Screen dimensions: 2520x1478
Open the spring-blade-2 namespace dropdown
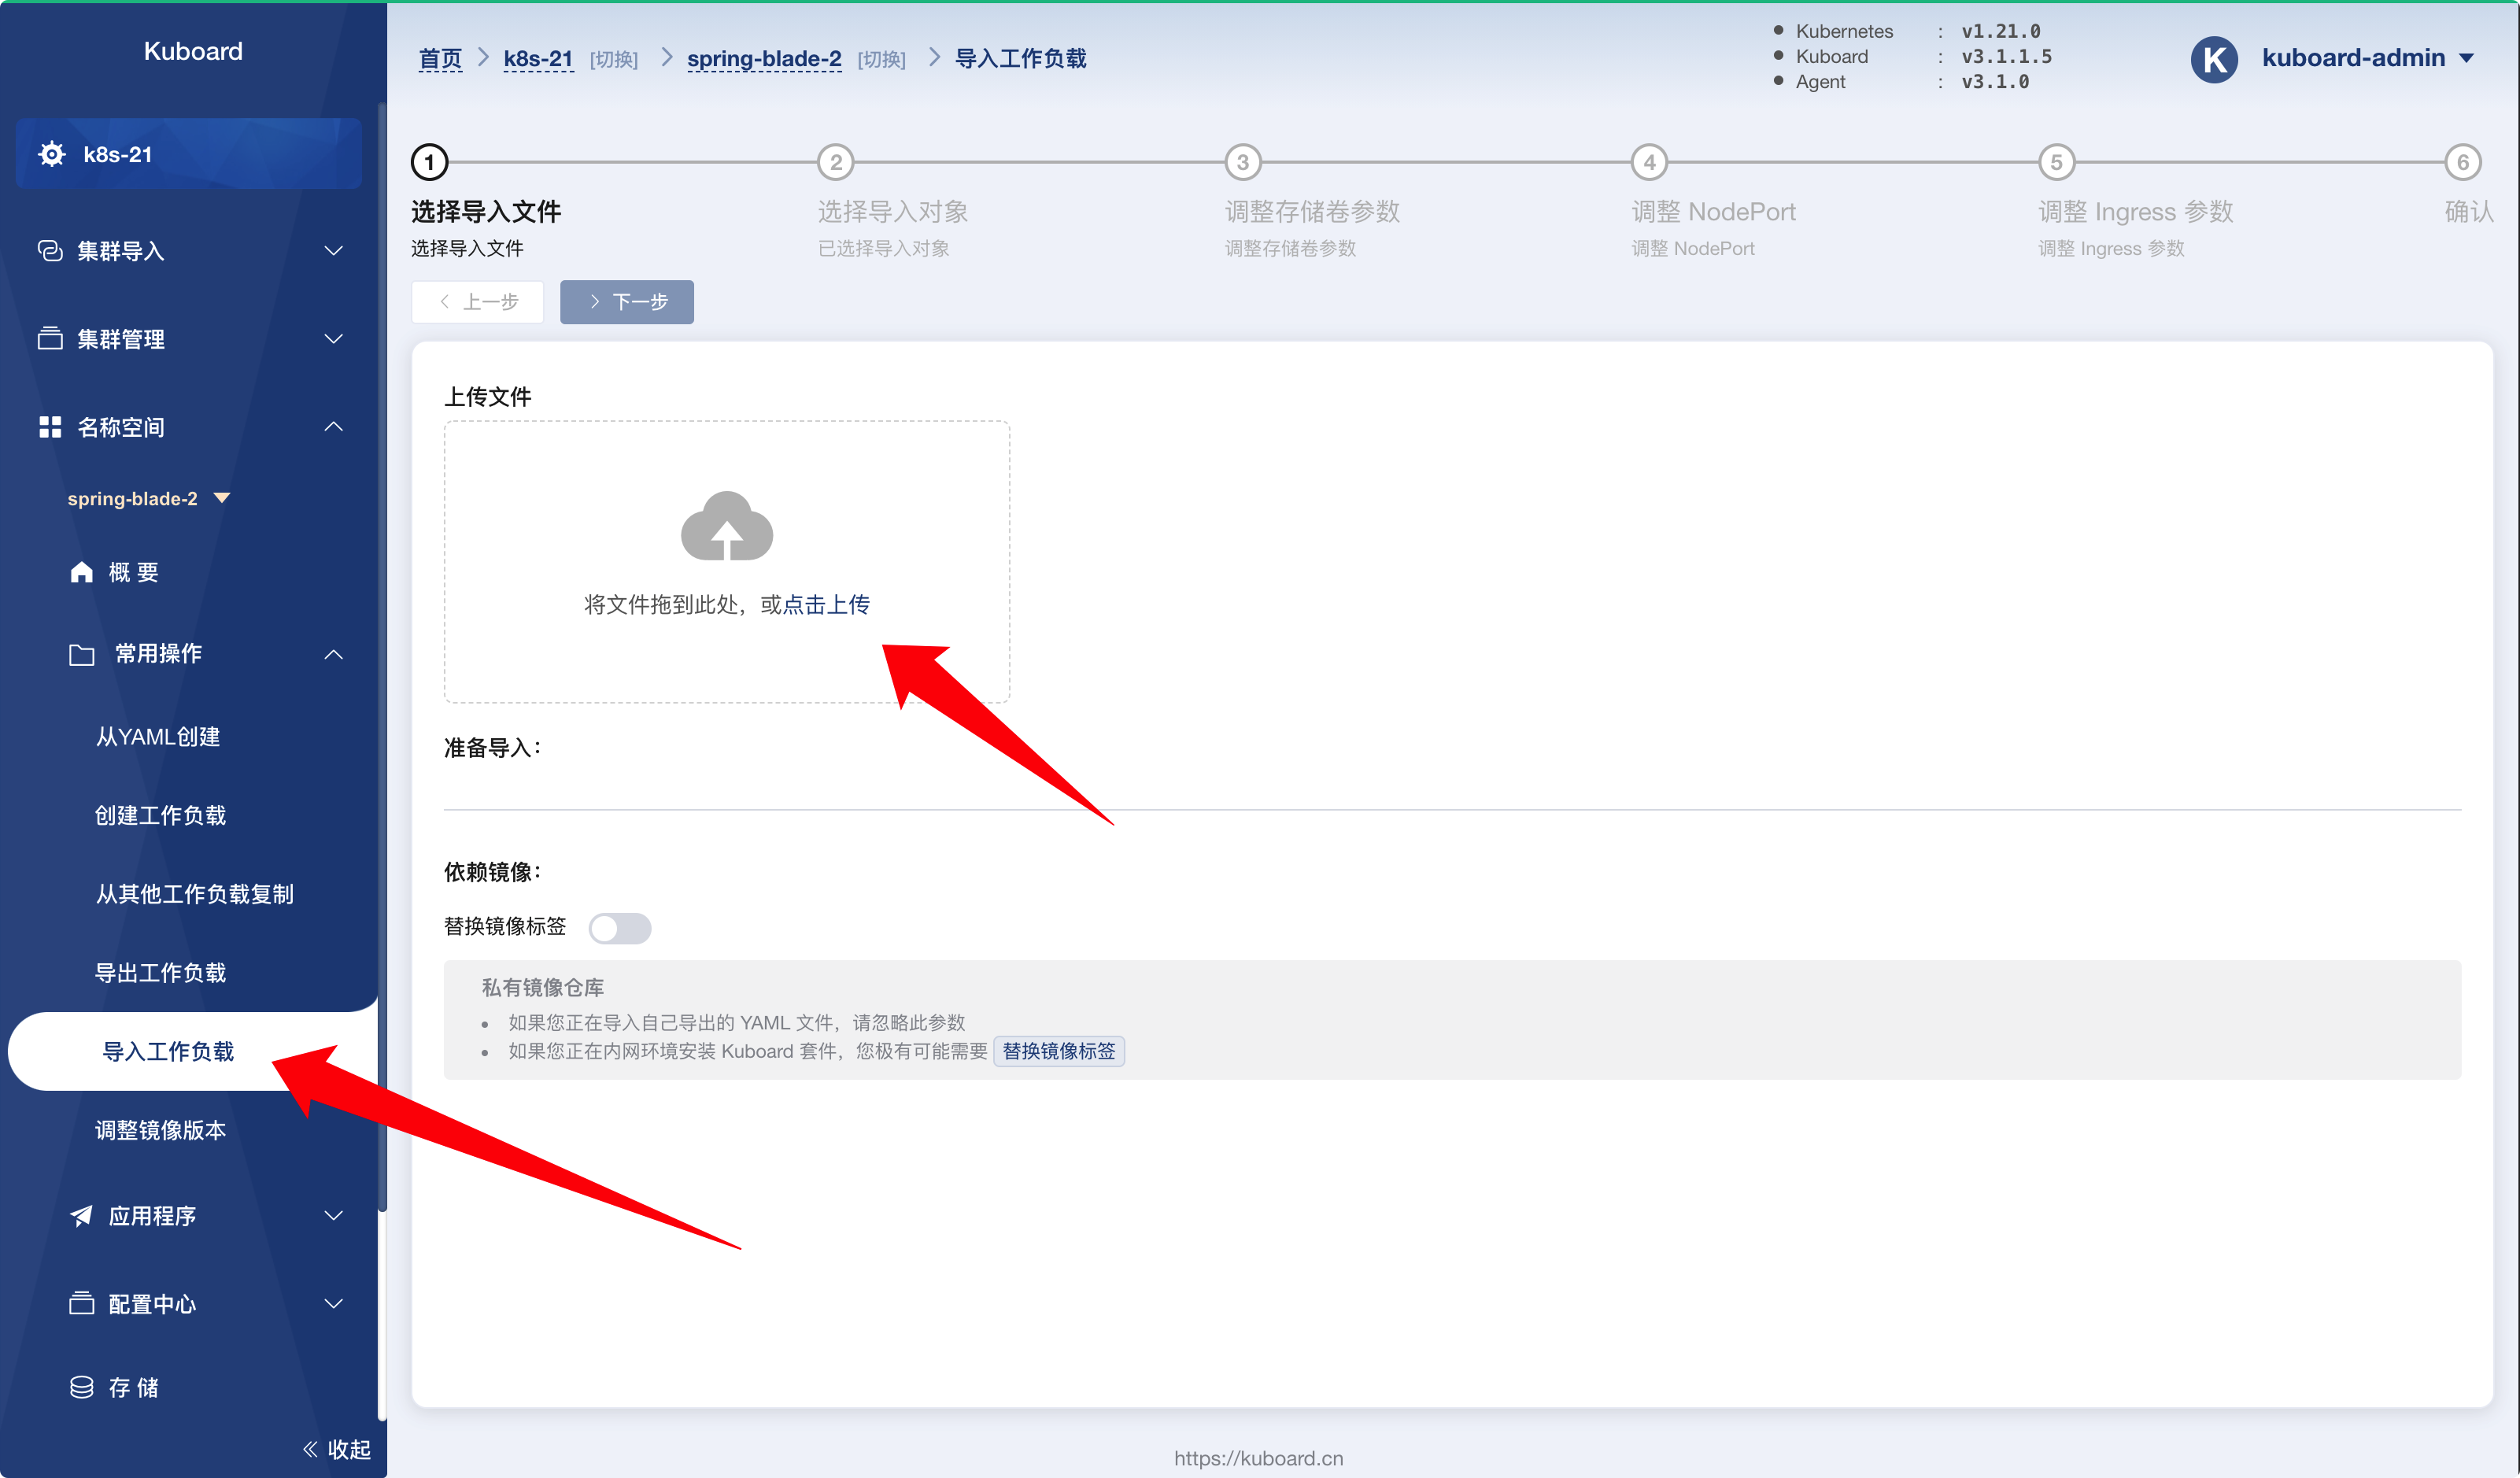point(148,498)
